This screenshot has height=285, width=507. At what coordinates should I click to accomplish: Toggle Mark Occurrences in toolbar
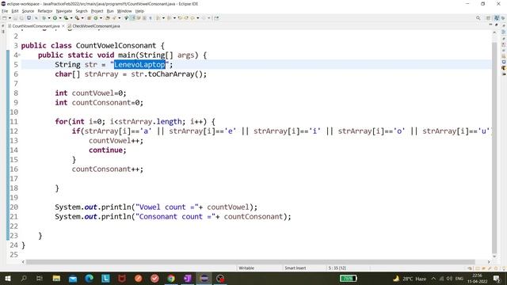133,18
